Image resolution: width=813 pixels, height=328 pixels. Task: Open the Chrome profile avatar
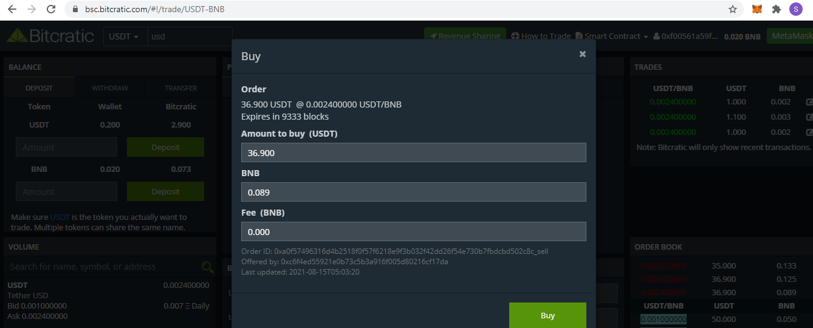click(795, 9)
